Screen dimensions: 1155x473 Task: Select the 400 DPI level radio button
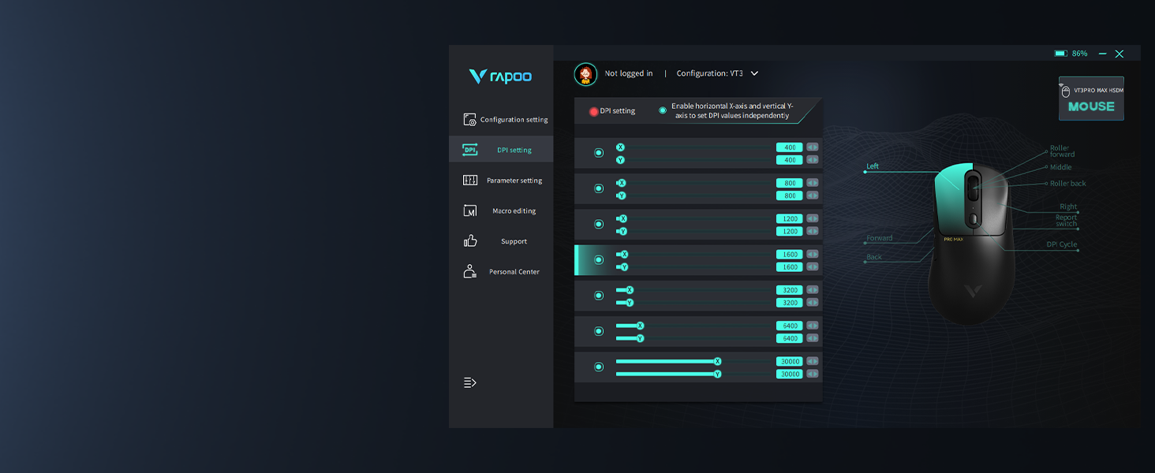pos(599,153)
